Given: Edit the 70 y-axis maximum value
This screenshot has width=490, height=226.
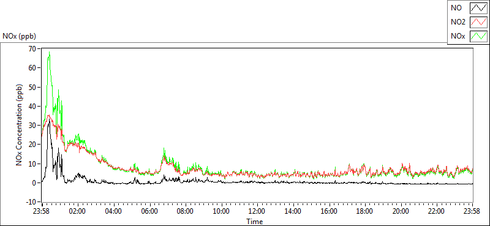Looking at the screenshot, I should pos(32,48).
